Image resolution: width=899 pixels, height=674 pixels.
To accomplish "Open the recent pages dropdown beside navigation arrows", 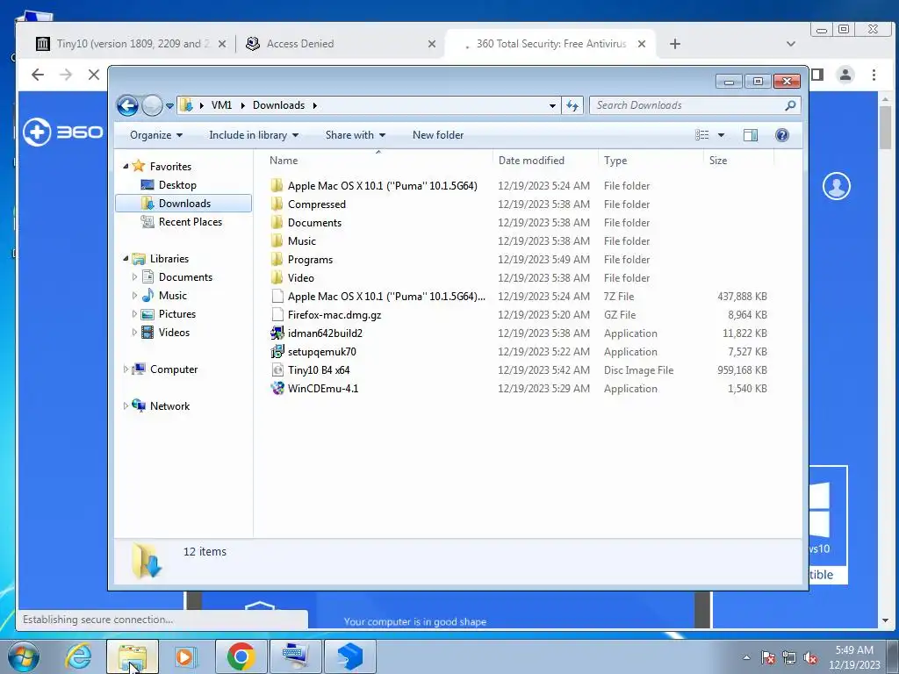I will click(169, 106).
